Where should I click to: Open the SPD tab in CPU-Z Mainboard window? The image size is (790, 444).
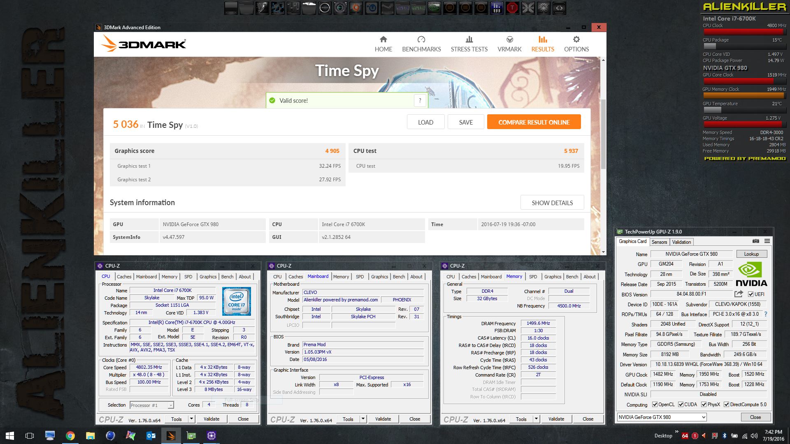point(360,277)
